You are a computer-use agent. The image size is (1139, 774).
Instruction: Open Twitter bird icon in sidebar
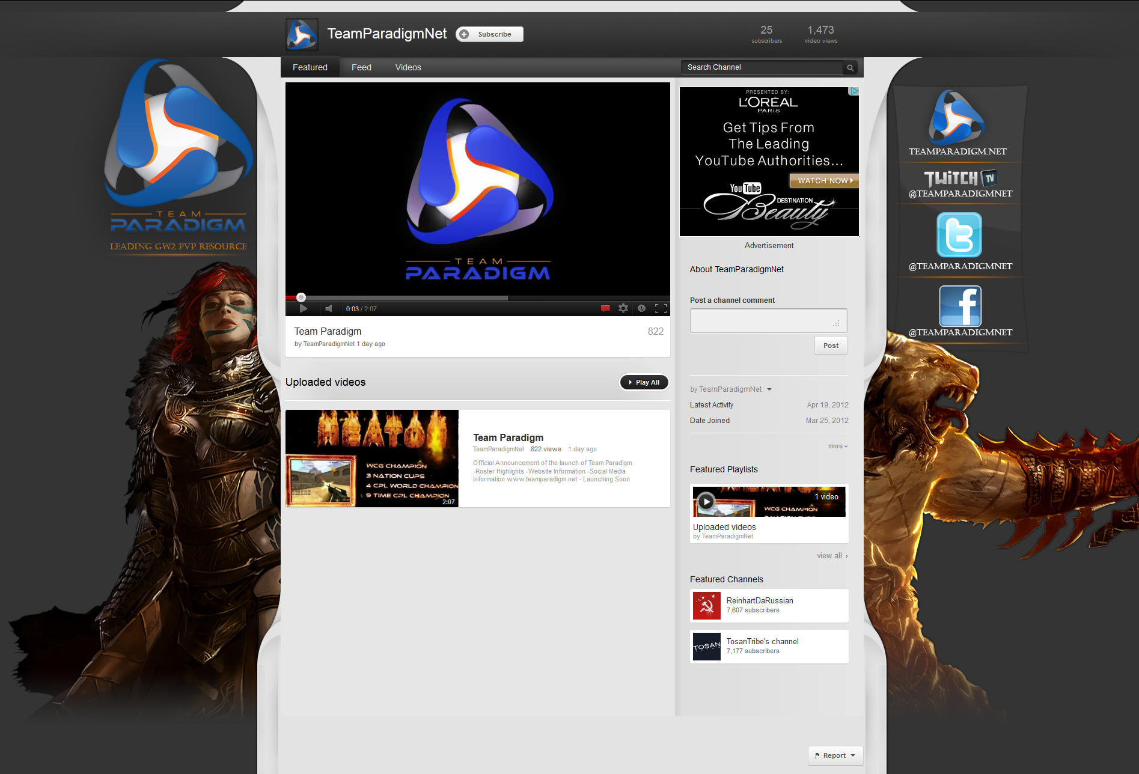(959, 235)
